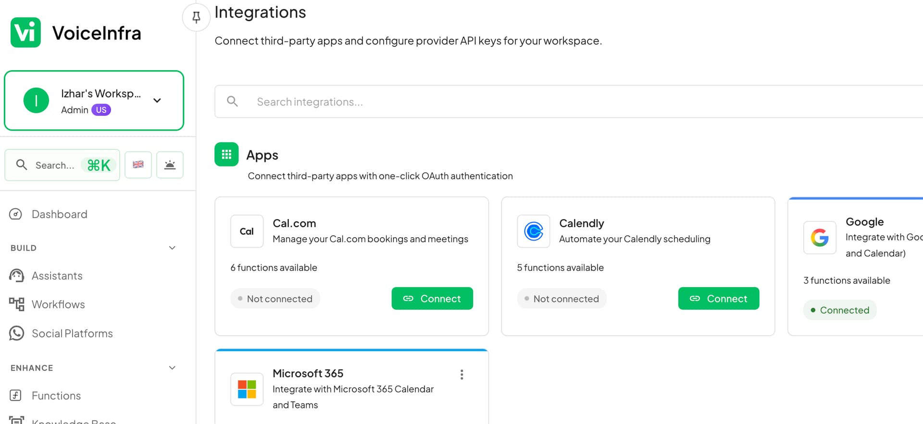Image resolution: width=923 pixels, height=424 pixels.
Task: Click the Calendly logo tile
Action: click(533, 231)
